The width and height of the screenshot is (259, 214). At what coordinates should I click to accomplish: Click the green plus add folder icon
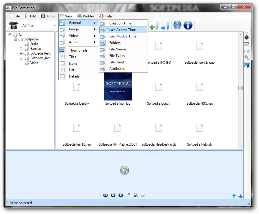coord(154,26)
